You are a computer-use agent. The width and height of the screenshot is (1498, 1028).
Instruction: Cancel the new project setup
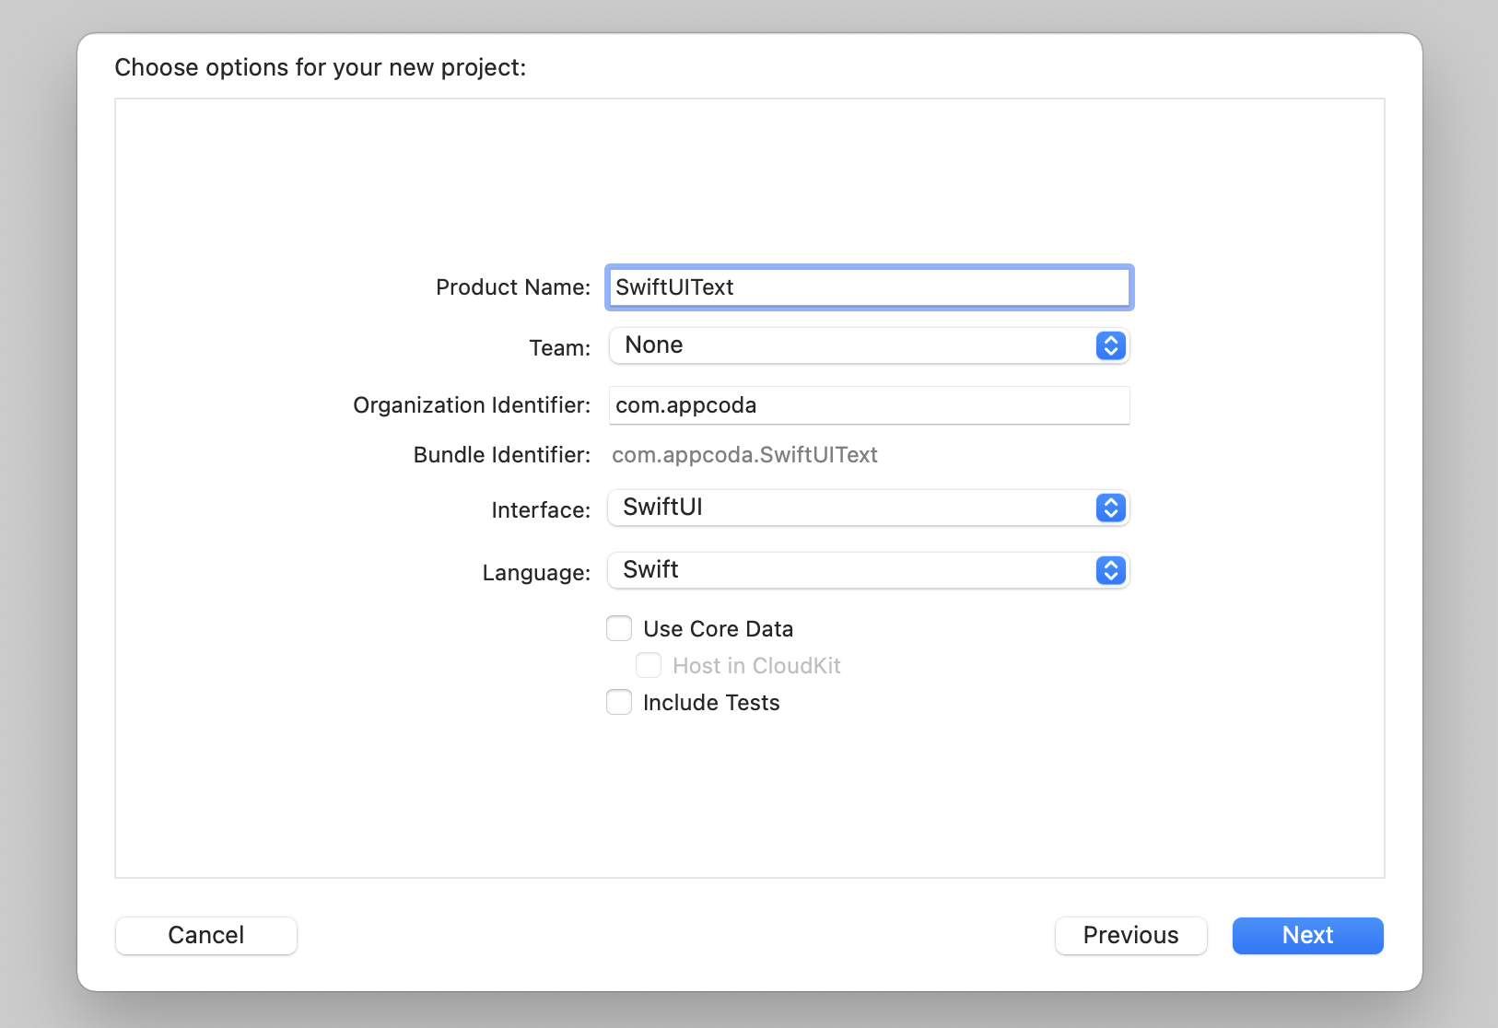click(205, 935)
